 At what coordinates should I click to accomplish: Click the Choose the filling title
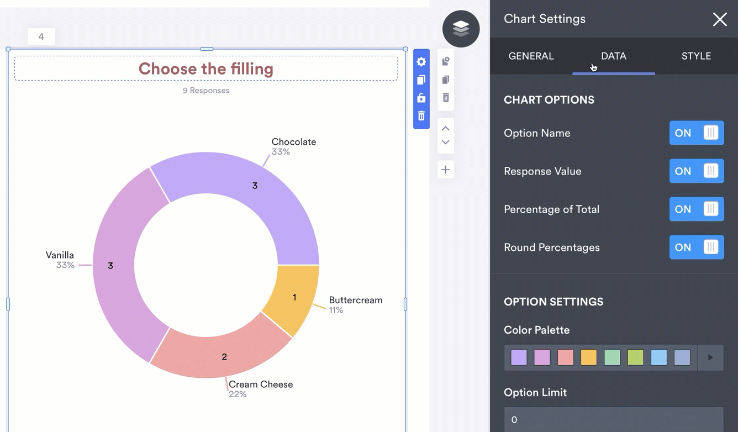pos(206,69)
